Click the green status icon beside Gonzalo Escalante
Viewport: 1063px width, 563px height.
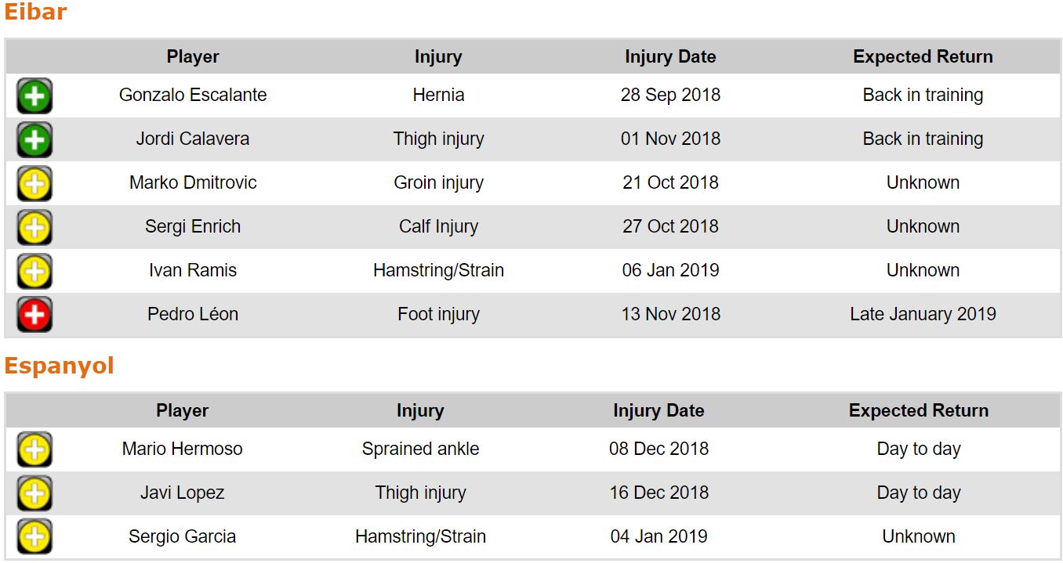pyautogui.click(x=34, y=96)
